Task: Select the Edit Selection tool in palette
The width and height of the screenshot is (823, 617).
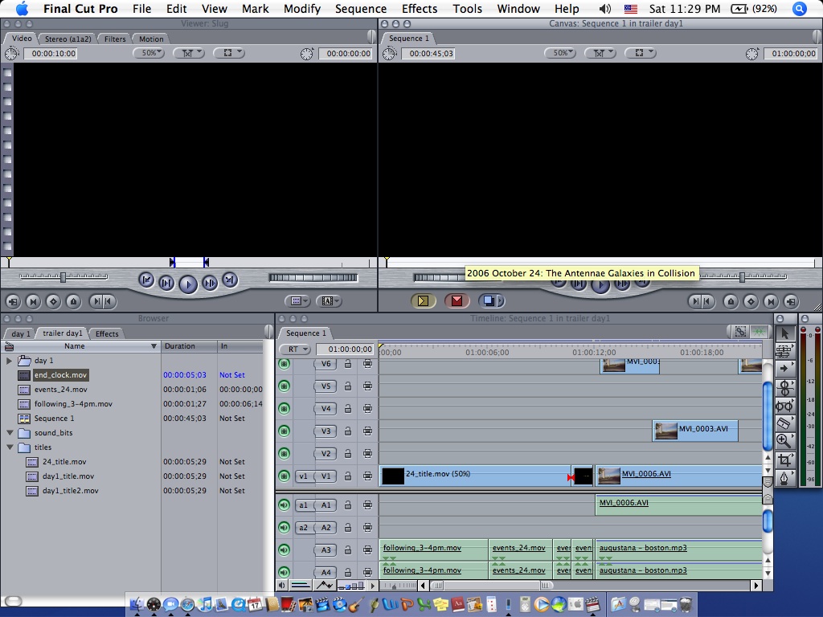Action: (784, 351)
